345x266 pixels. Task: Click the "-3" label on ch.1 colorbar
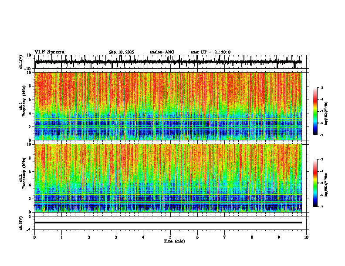(x=321, y=87)
